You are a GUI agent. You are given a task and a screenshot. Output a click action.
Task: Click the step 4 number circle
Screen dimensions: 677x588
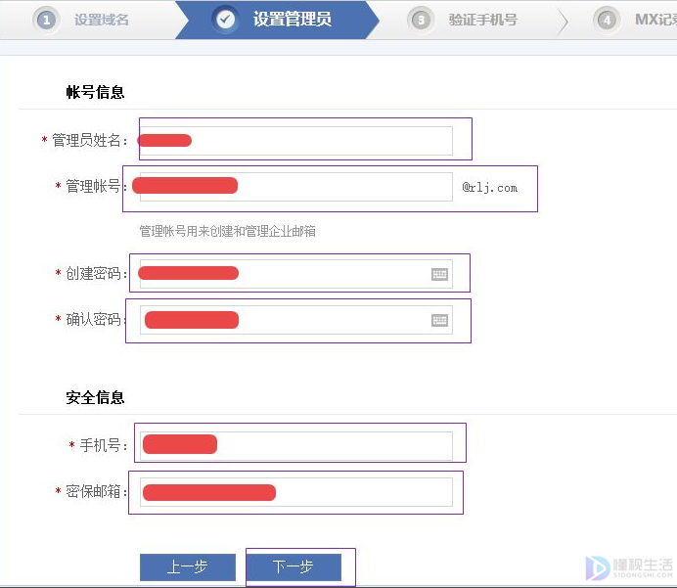[607, 20]
